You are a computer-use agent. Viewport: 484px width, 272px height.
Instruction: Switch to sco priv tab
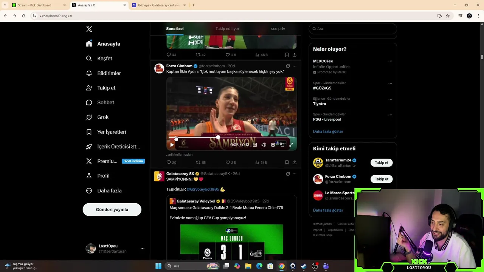pyautogui.click(x=278, y=29)
